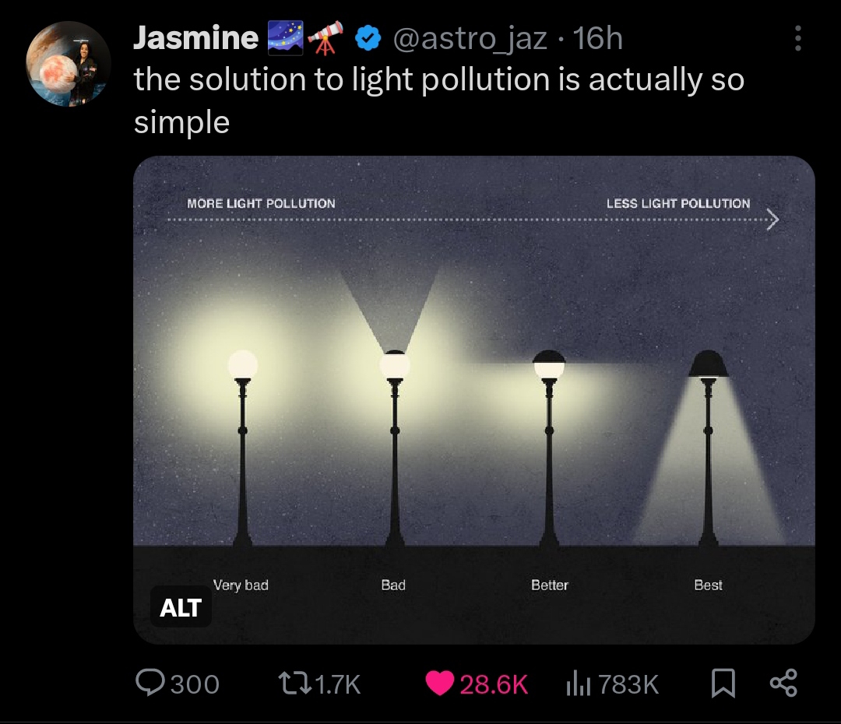Image resolution: width=841 pixels, height=724 pixels.
Task: Bookmark this post
Action: click(x=723, y=684)
